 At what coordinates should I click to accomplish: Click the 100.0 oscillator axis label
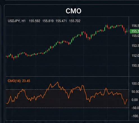(135, 83)
